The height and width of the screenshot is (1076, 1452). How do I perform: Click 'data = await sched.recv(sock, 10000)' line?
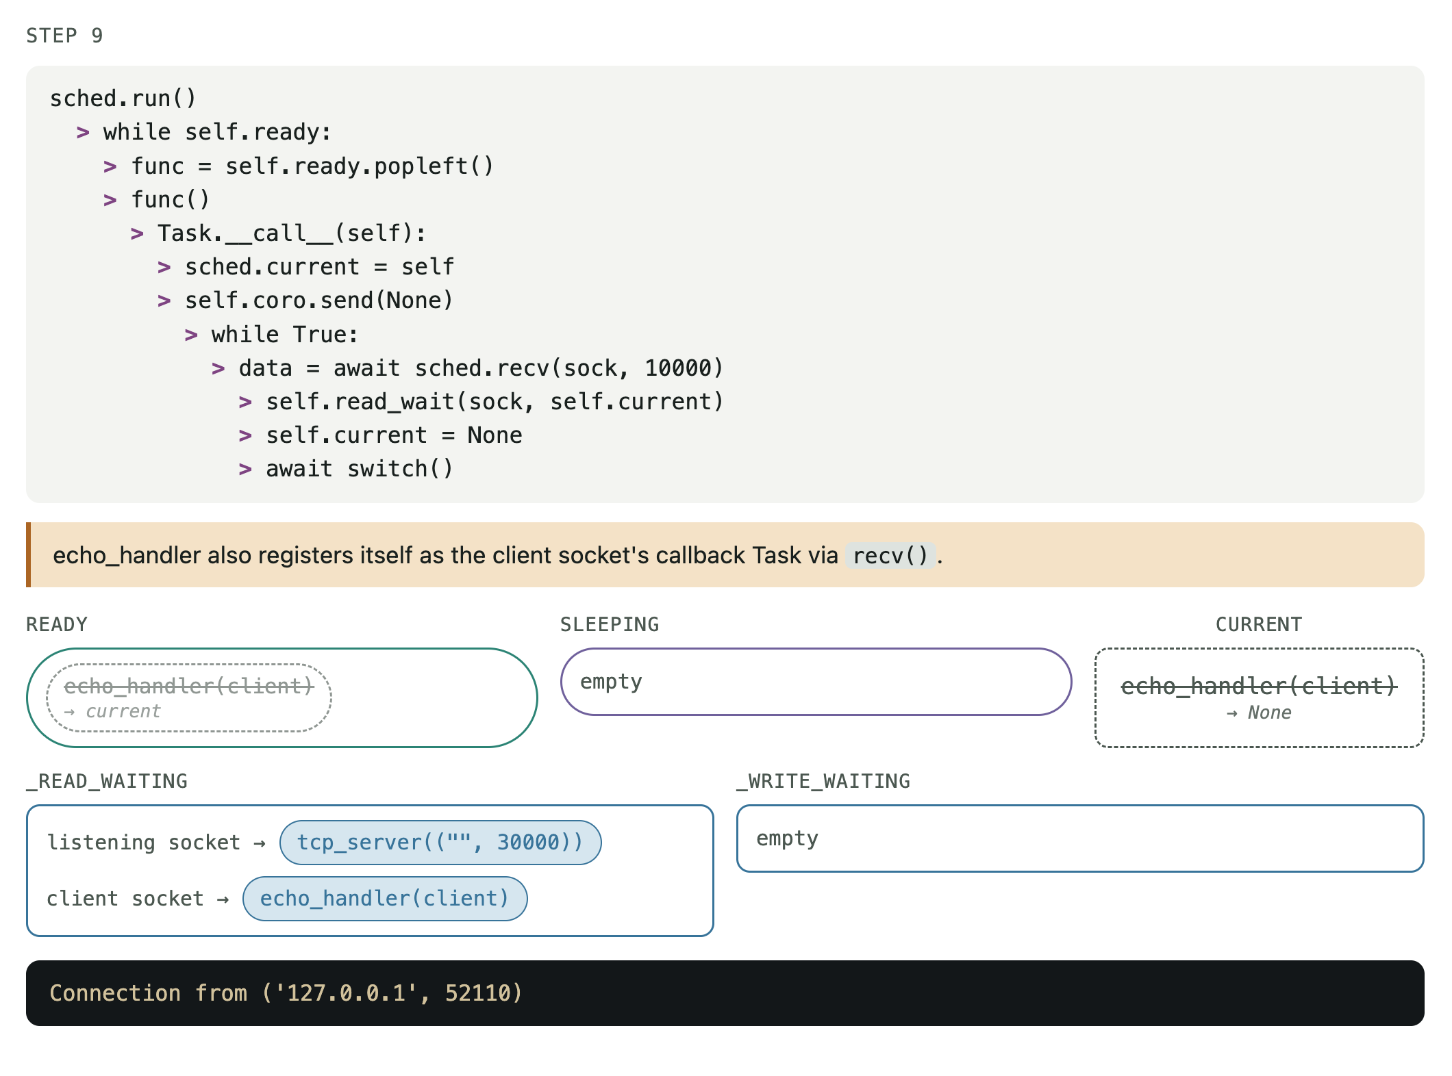481,368
